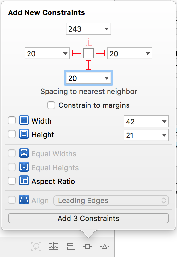Expand the top spacing 243 dropdown arrow
This screenshot has height=257, width=177.
tap(107, 29)
